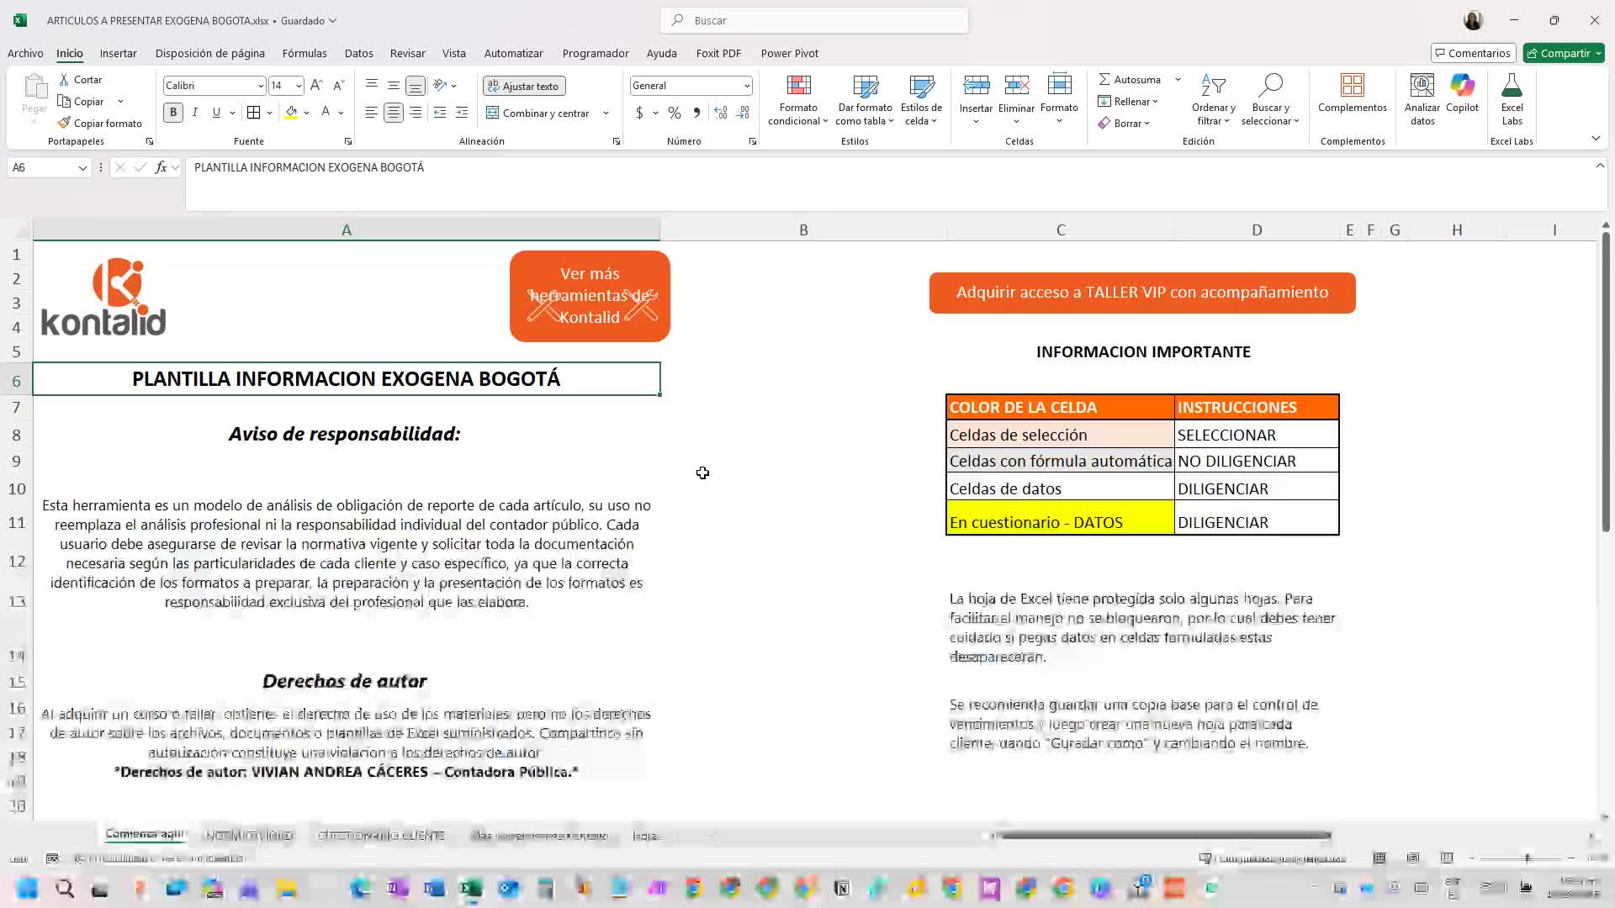Click the Buscar search box
The width and height of the screenshot is (1615, 908).
click(814, 20)
